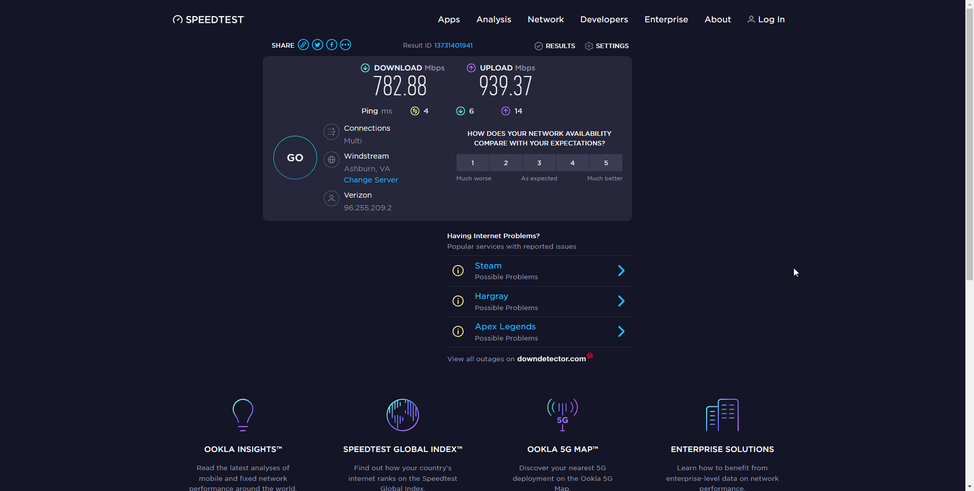Click the warning icon beside Steam
The width and height of the screenshot is (974, 491).
coord(458,271)
